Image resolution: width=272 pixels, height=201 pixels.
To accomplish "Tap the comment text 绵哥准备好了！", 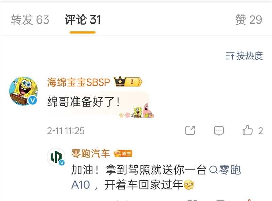I will click(84, 102).
